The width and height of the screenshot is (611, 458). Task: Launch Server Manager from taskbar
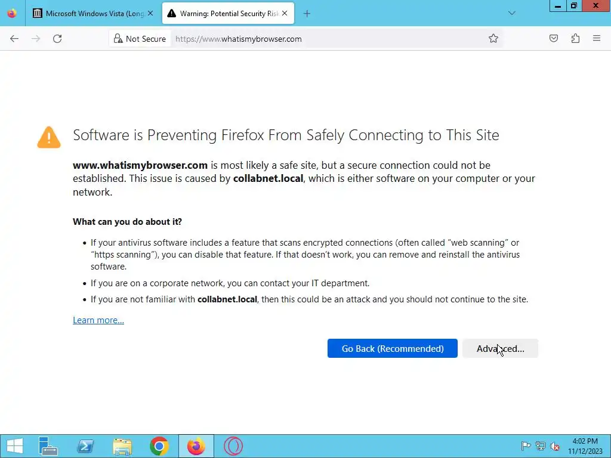(x=48, y=446)
